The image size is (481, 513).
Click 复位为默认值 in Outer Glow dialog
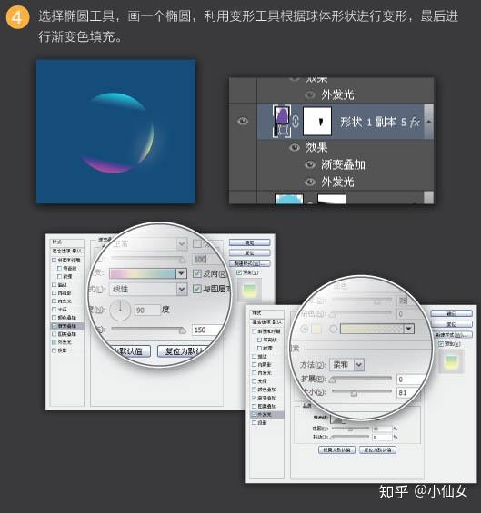tap(377, 449)
